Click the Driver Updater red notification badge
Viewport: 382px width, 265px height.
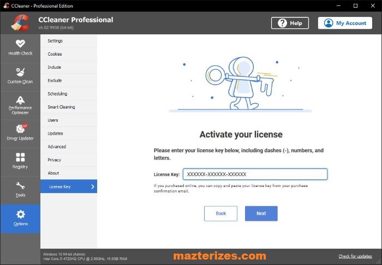[x=25, y=126]
